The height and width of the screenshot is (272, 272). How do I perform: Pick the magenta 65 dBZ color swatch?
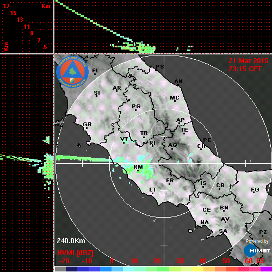(266, 269)
